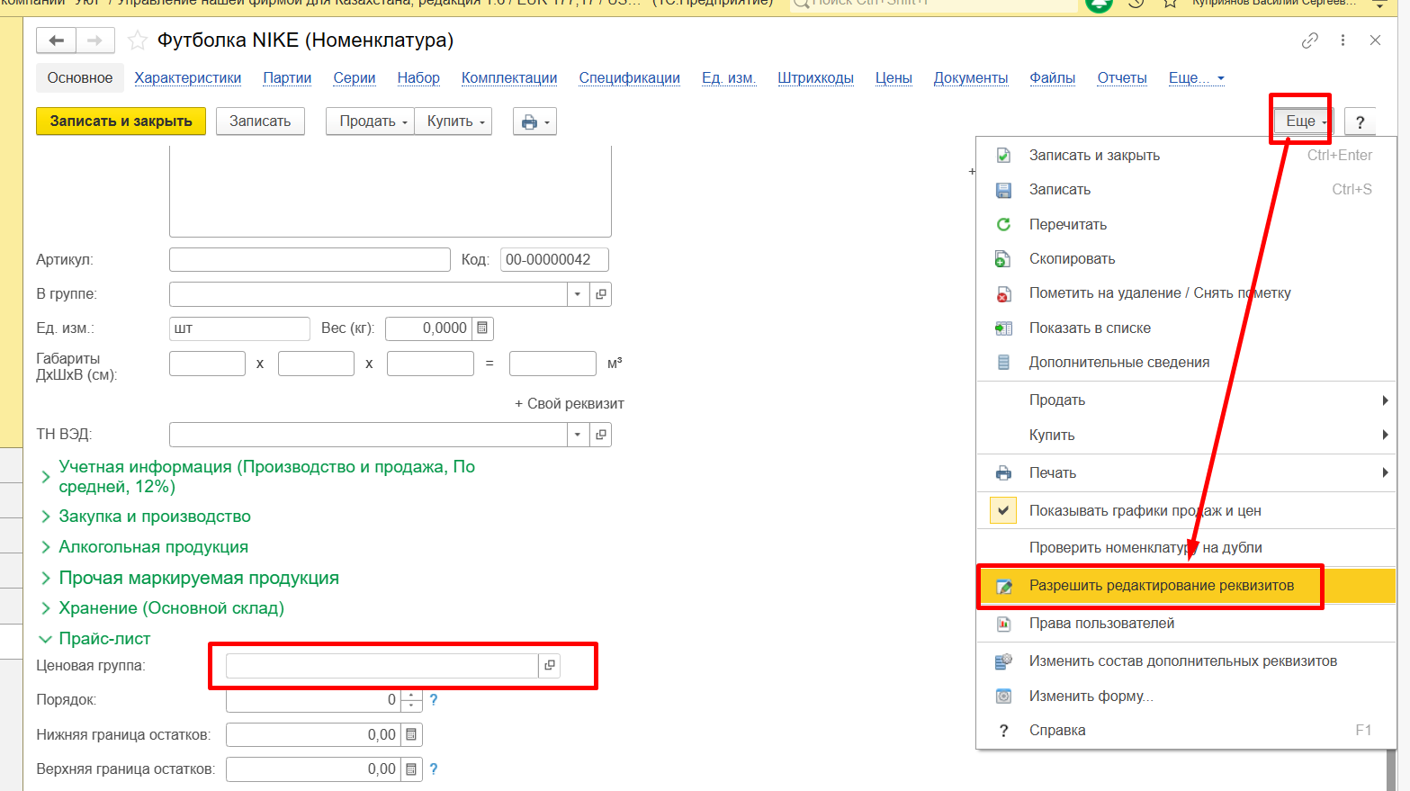1410x791 pixels.
Task: Select Разрешить редактирование реквизитов menu item
Action: (1161, 586)
